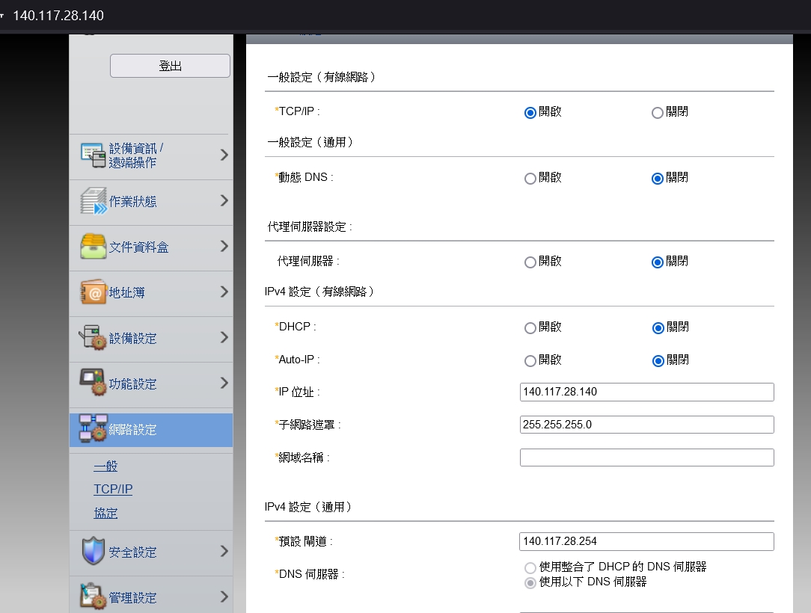Click the 文件資料盒 document box icon

[93, 247]
